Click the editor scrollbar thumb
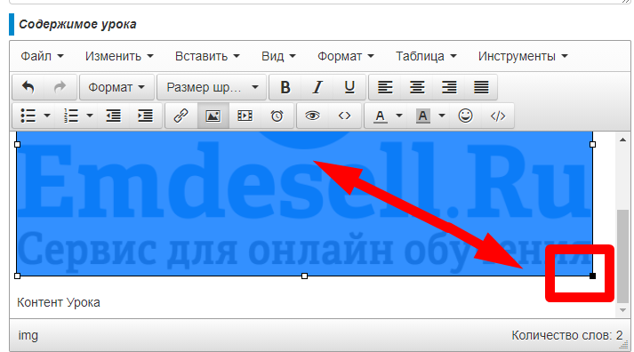634x352 pixels. point(622,256)
